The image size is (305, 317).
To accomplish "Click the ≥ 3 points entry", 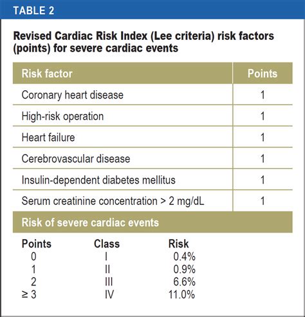I will coord(29,294).
